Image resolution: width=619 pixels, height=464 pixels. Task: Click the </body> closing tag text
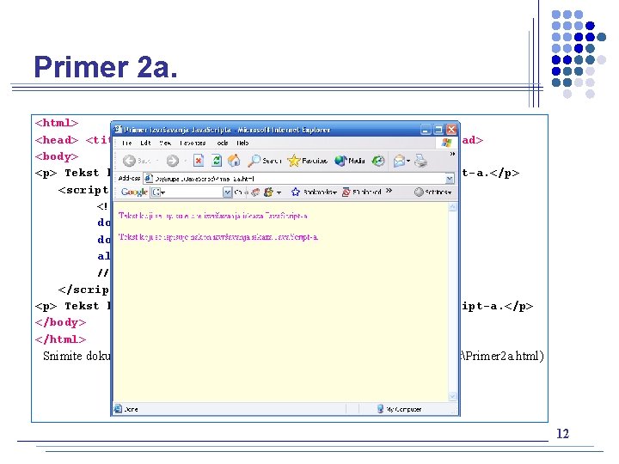(60, 322)
